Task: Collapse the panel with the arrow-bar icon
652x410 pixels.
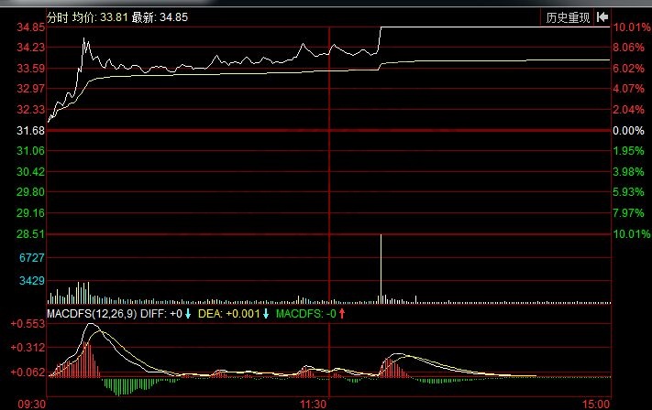Action: click(x=602, y=17)
